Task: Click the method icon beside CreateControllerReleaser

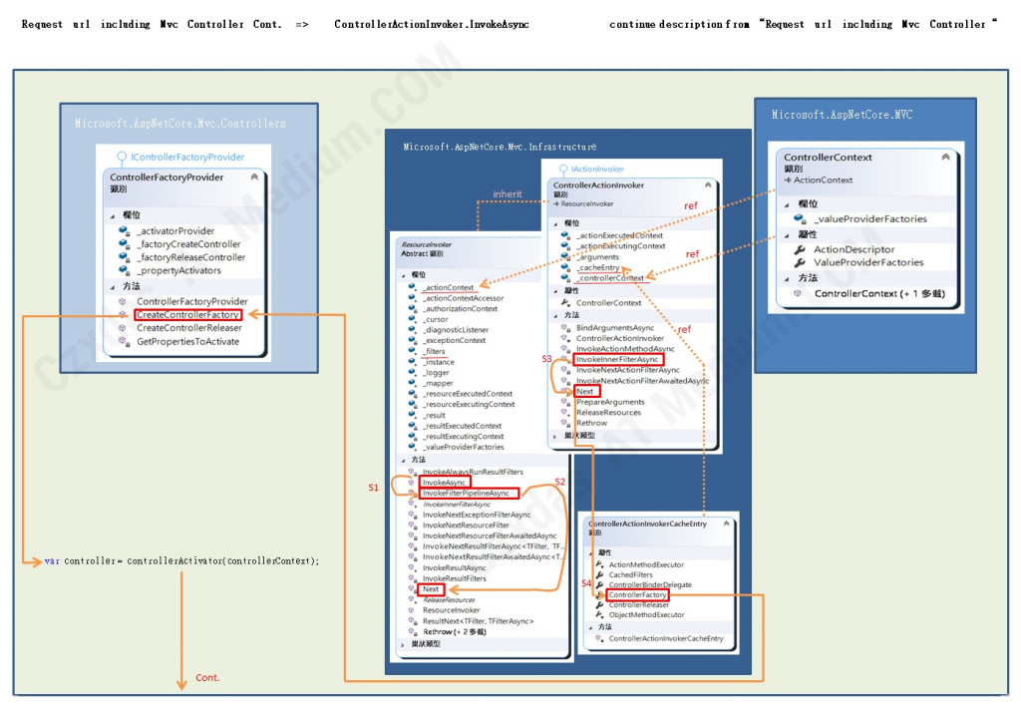Action: 123,328
